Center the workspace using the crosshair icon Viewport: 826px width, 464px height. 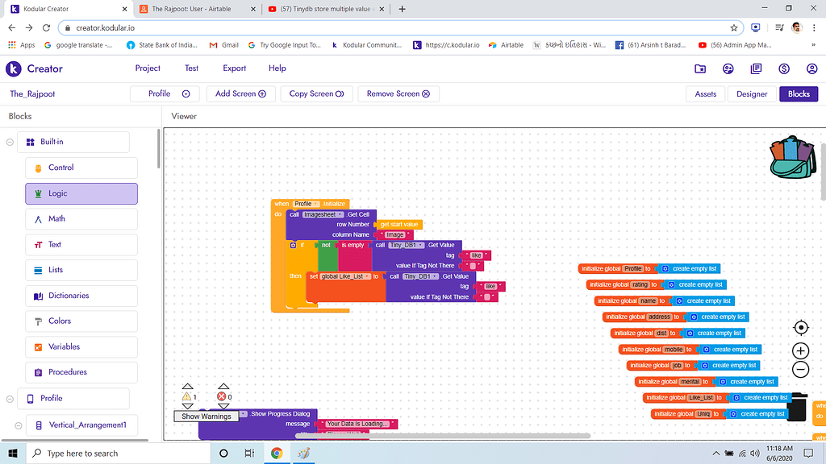801,327
